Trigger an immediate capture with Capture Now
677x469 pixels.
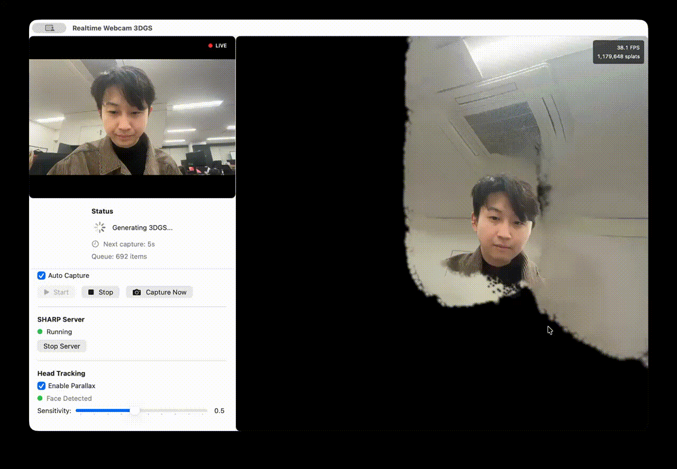[x=159, y=292]
